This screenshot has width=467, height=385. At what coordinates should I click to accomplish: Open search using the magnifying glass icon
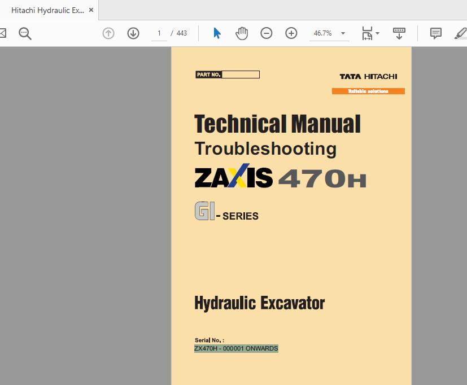click(x=24, y=33)
